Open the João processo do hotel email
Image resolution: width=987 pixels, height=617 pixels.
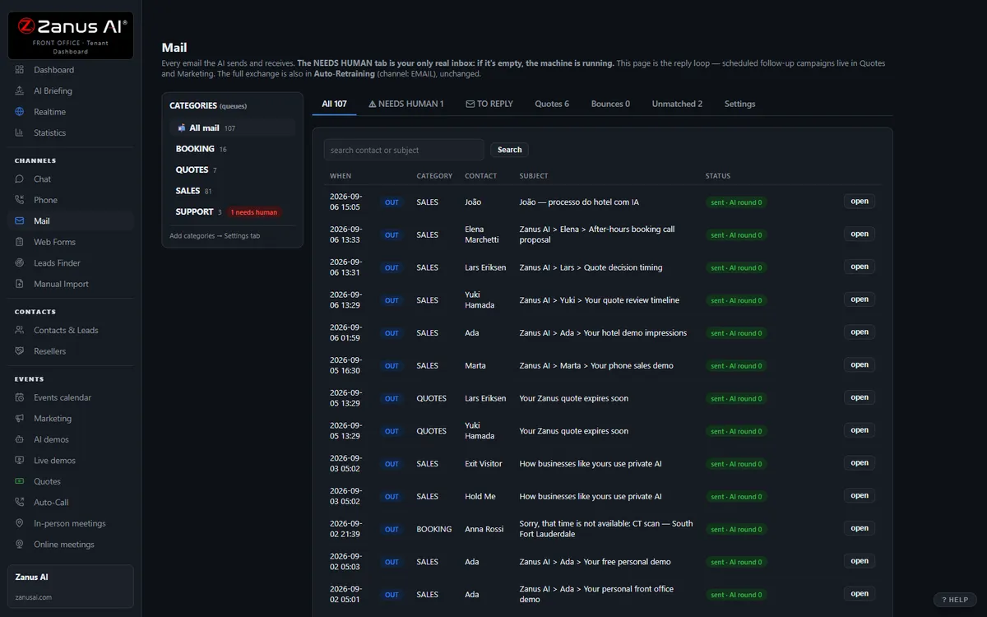click(860, 202)
